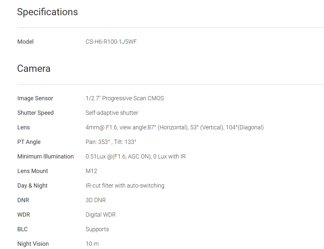Click the Image Sensor row label
Screen dimensions: 324x249
[x=35, y=98]
